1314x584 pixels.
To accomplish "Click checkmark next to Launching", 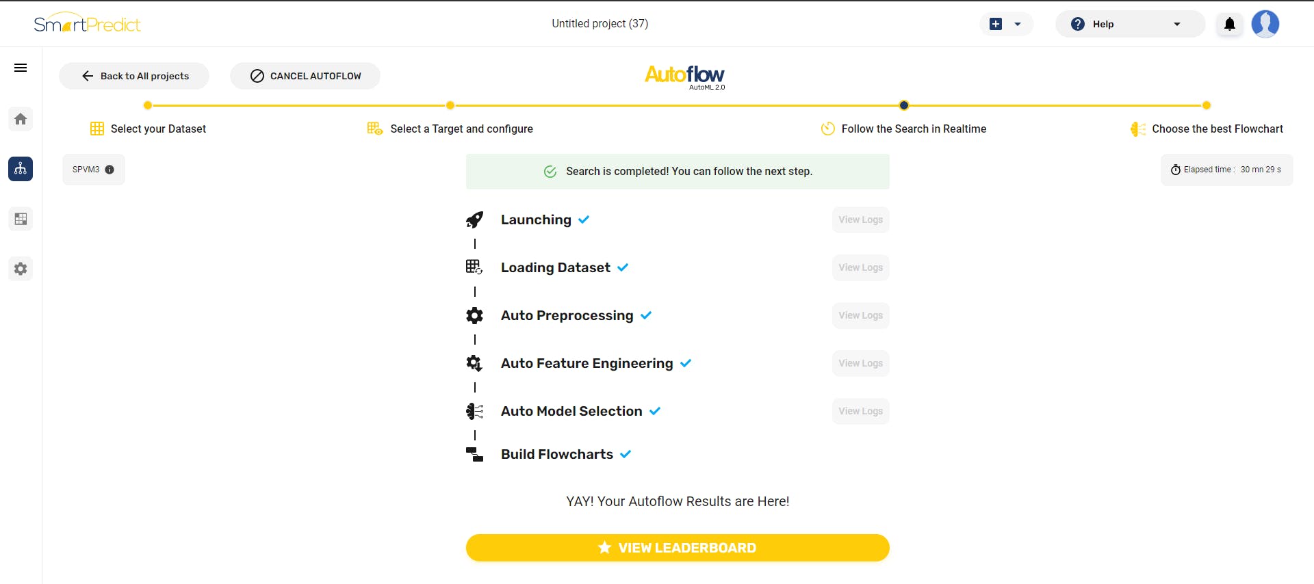I will coord(584,220).
